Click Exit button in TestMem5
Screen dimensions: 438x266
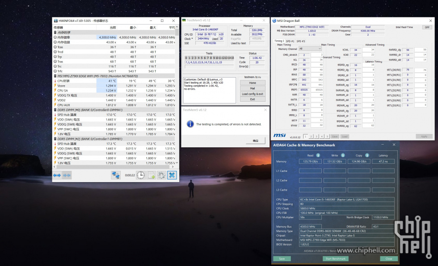253,99
